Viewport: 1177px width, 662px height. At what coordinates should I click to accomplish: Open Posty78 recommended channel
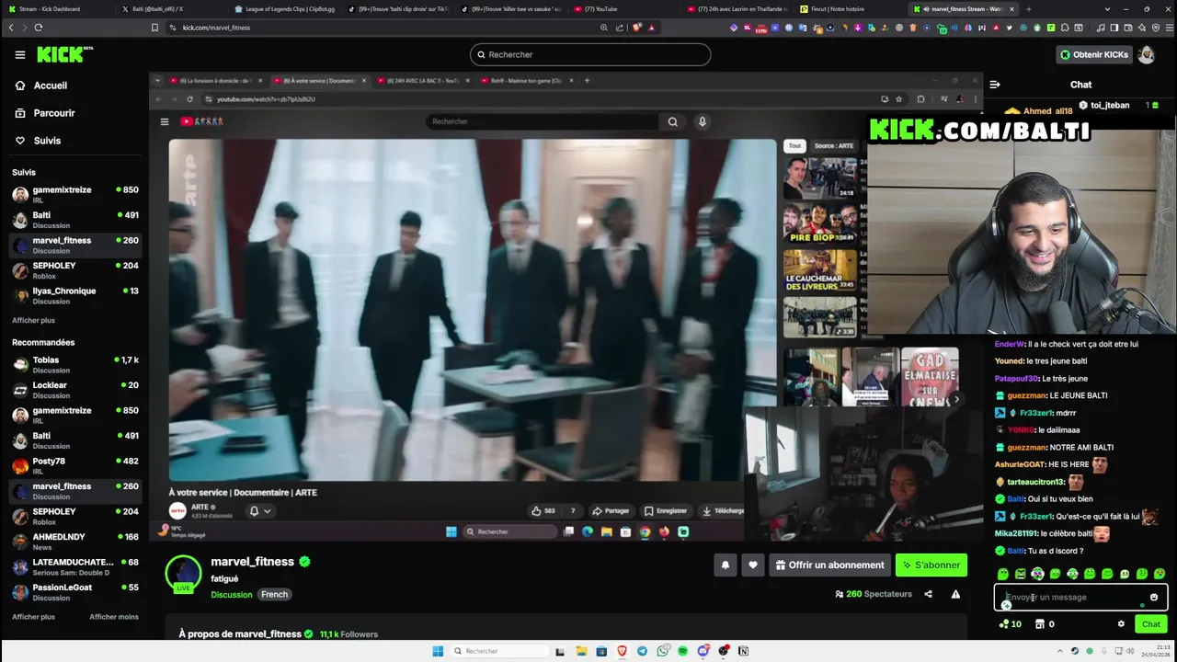click(x=74, y=465)
